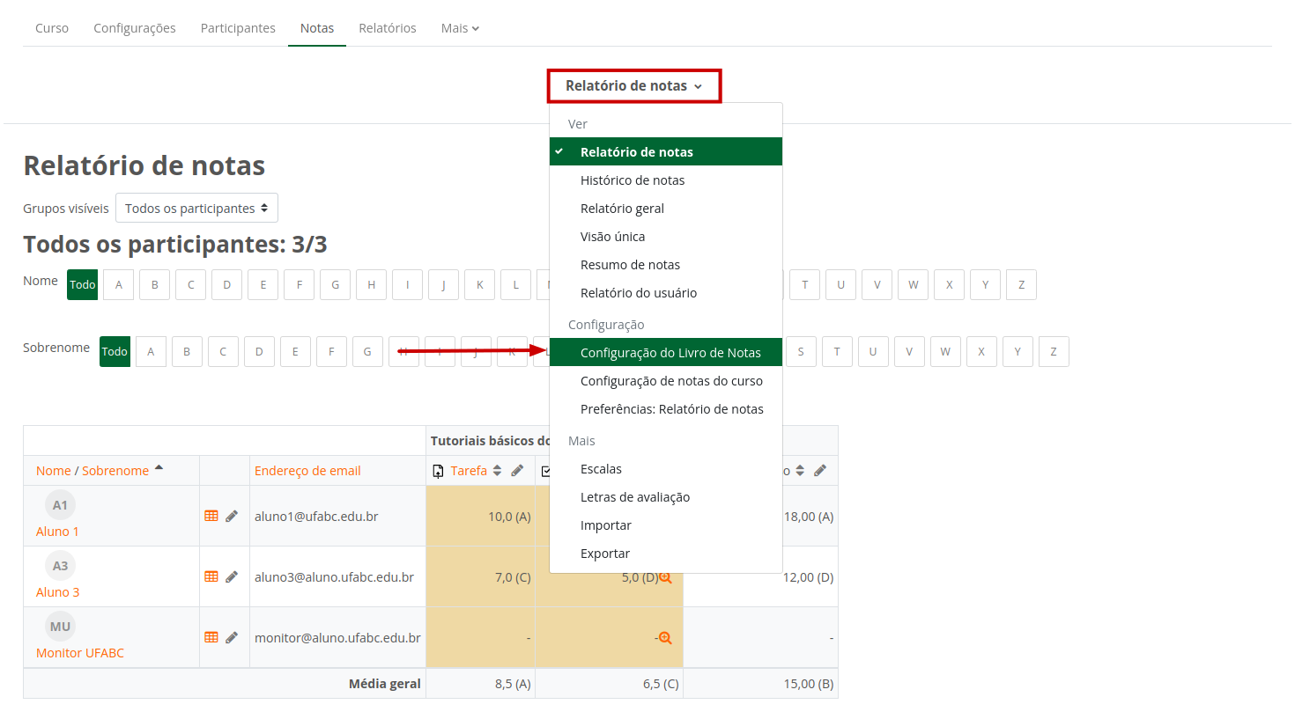This screenshot has height=719, width=1295.
Task: Choose 'Configuração do Livro de Notas'
Action: [x=670, y=353]
